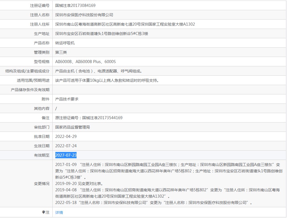The image size is (287, 218).
Task: Open the 详情 link in the 注 row
Action: point(59,212)
